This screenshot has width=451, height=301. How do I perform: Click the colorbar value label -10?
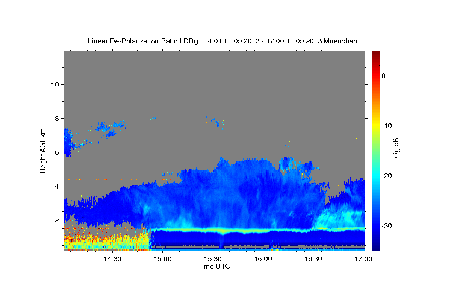tap(387, 126)
